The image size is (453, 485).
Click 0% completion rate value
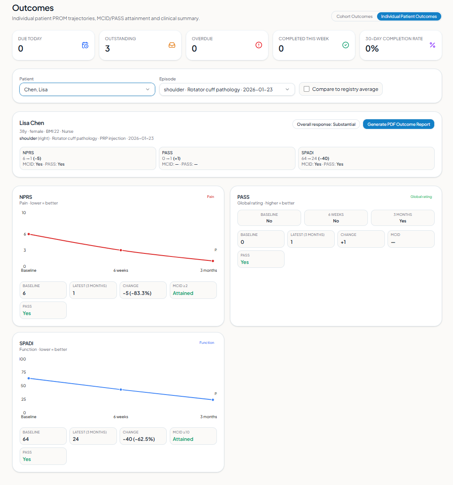[x=372, y=48]
